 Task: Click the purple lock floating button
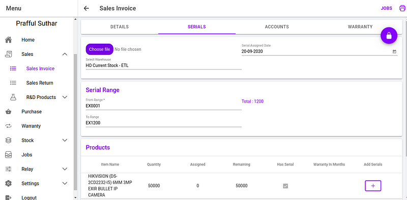point(389,36)
